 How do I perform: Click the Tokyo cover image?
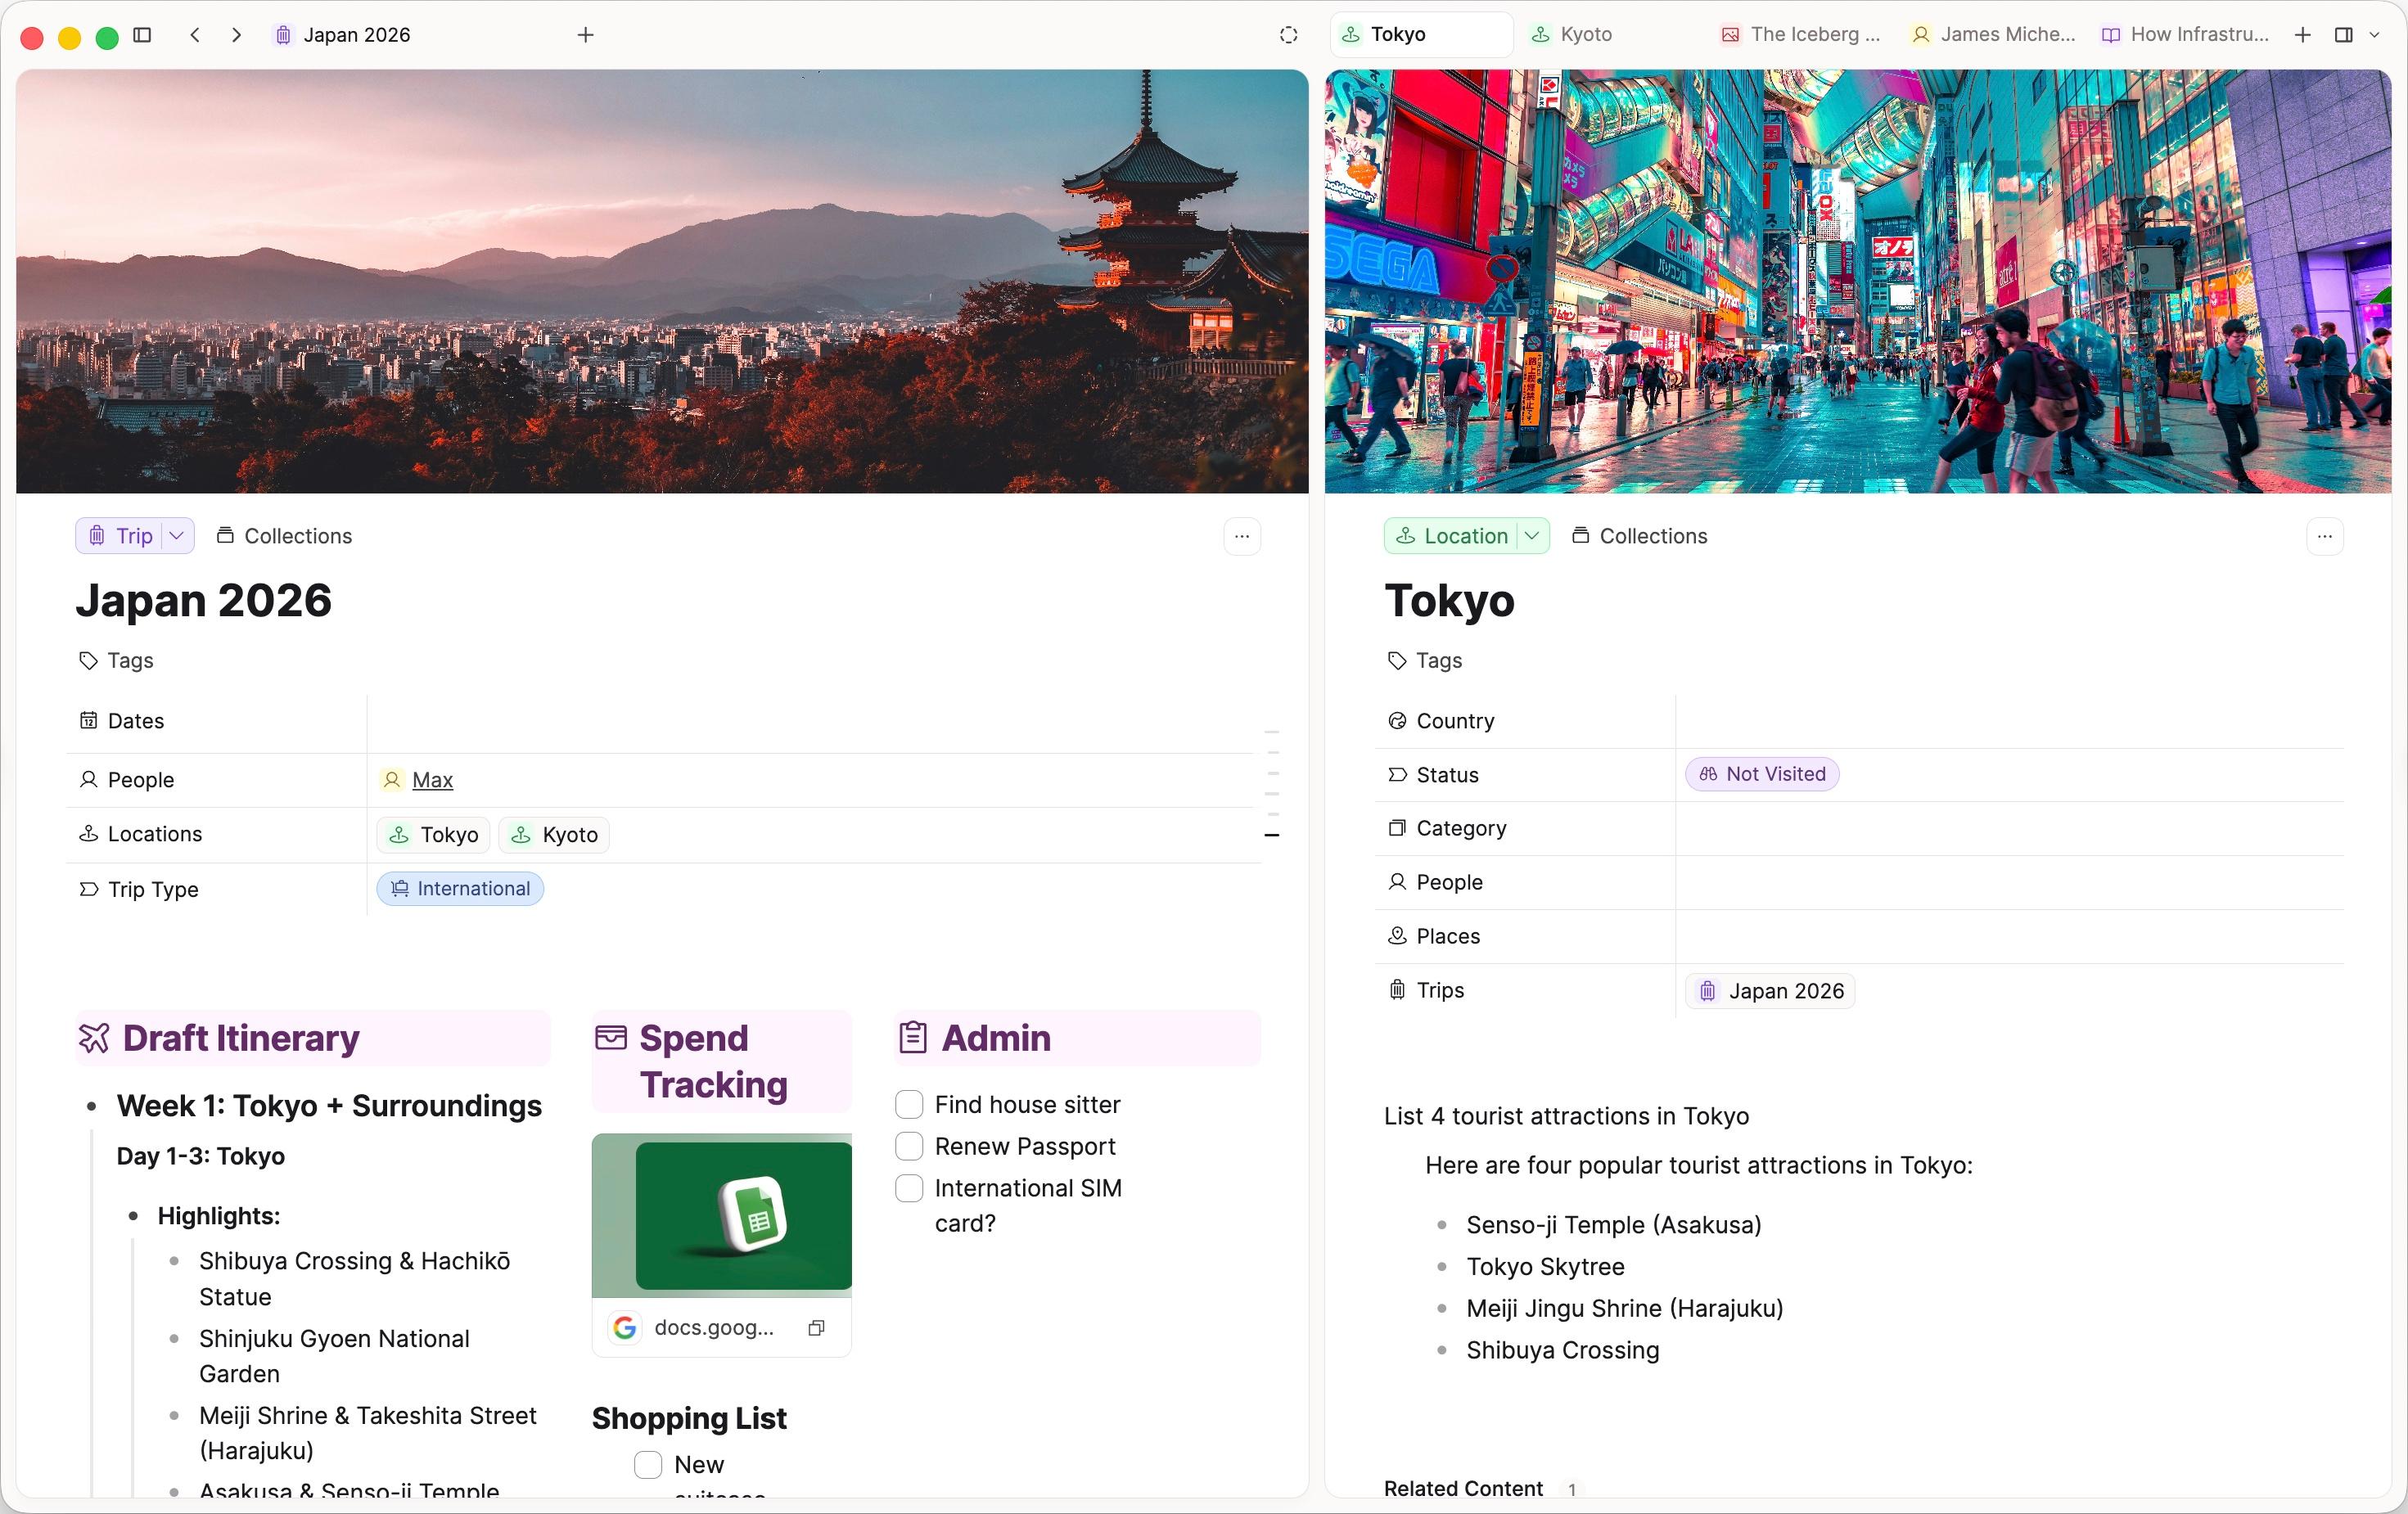(x=1858, y=281)
